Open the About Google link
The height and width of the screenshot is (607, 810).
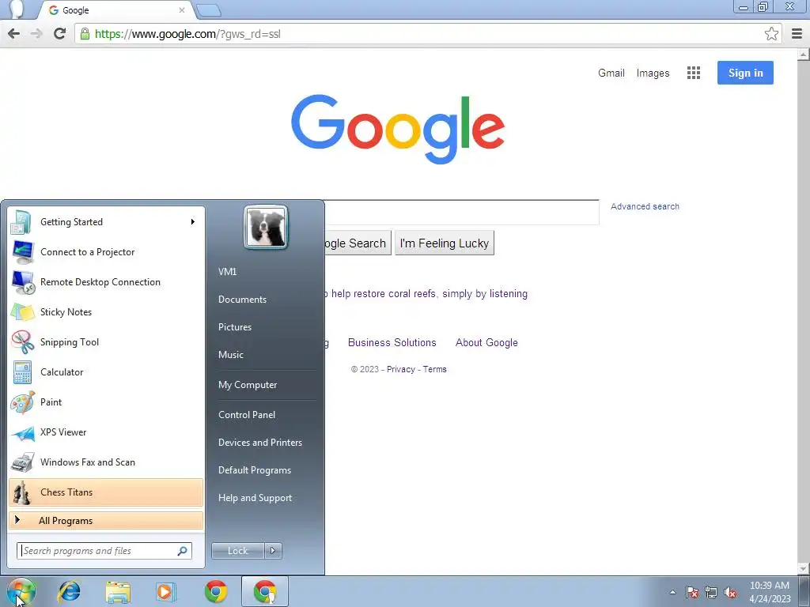tap(486, 343)
